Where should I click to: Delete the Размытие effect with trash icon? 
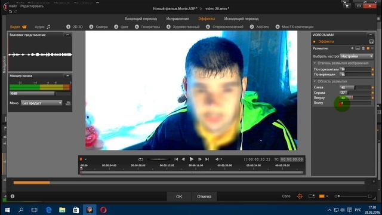[363, 48]
